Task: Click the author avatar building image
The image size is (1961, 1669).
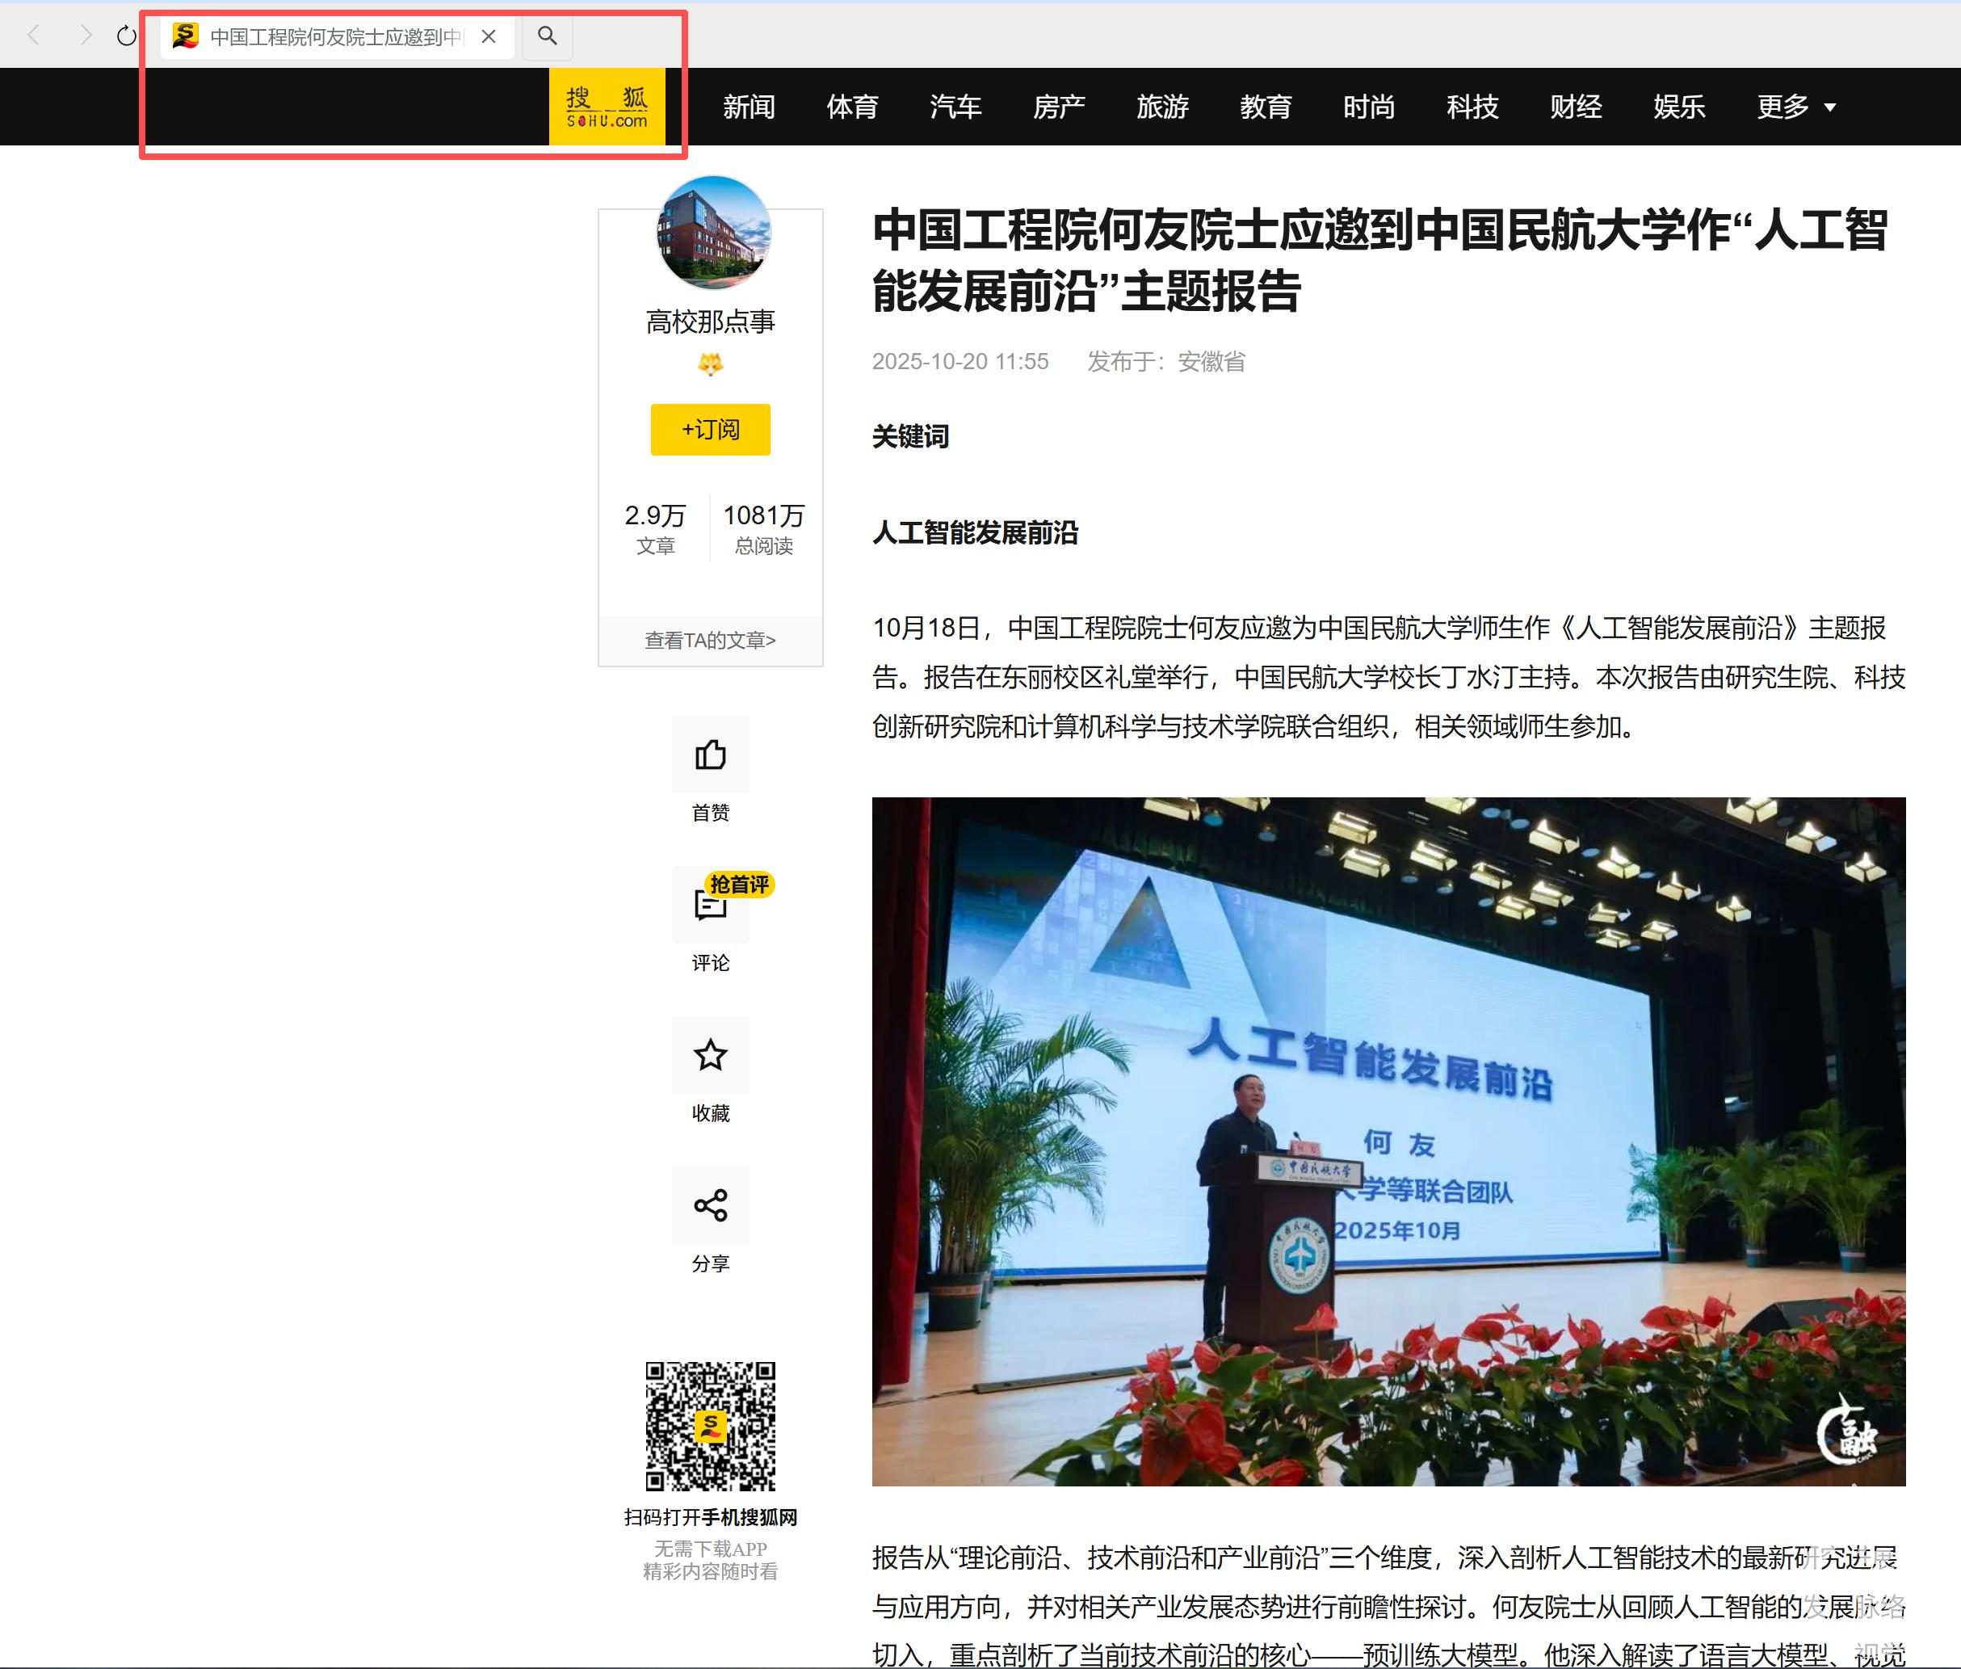Action: [x=713, y=233]
